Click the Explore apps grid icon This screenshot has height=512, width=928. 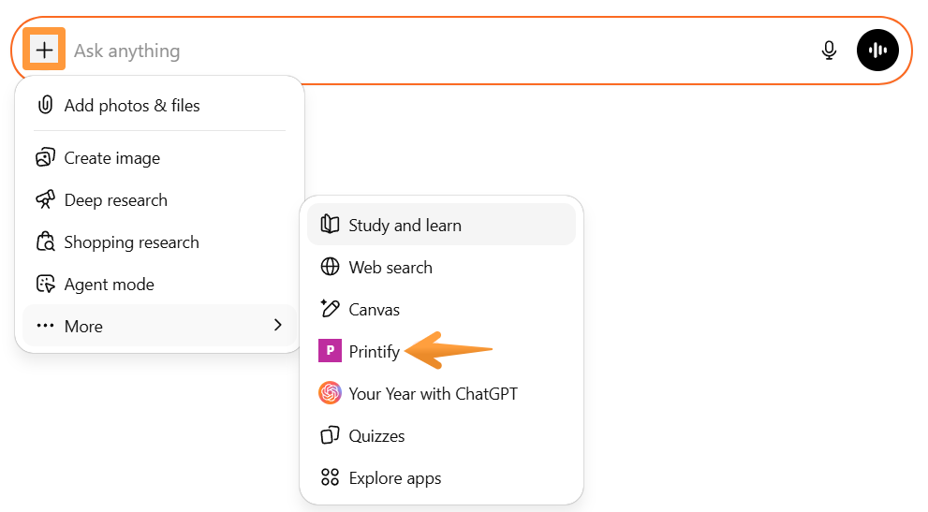pyautogui.click(x=330, y=477)
